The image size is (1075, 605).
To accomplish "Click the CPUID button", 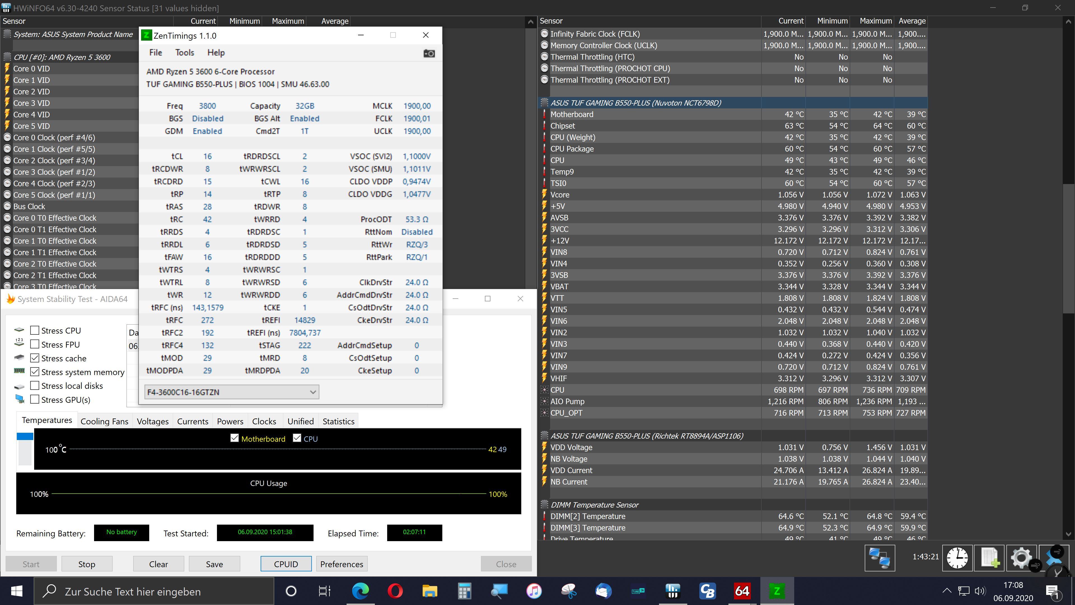I will [286, 564].
